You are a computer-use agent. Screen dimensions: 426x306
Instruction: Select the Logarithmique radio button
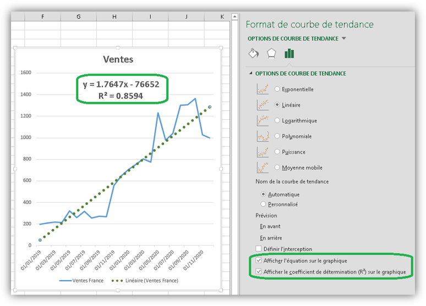(x=277, y=120)
